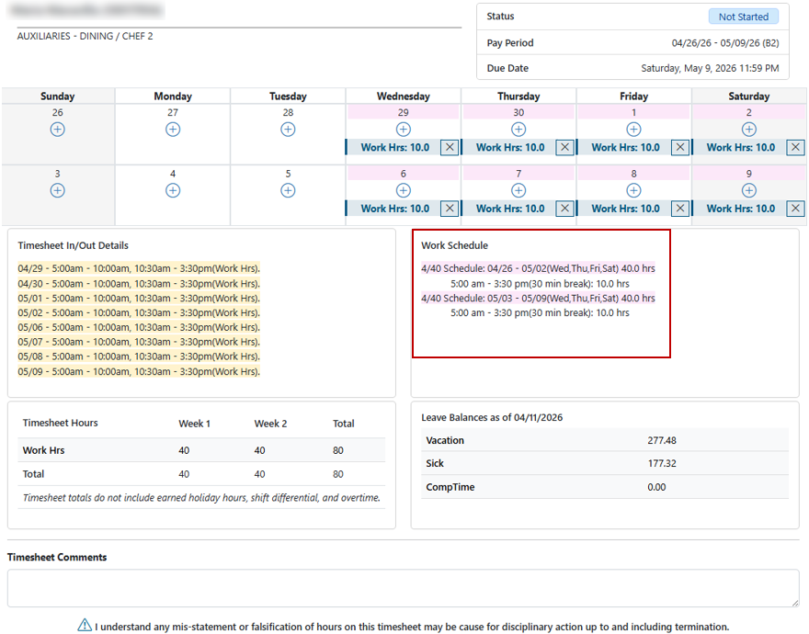Click the Sick balance value 177.32
809x634 pixels.
coord(662,463)
